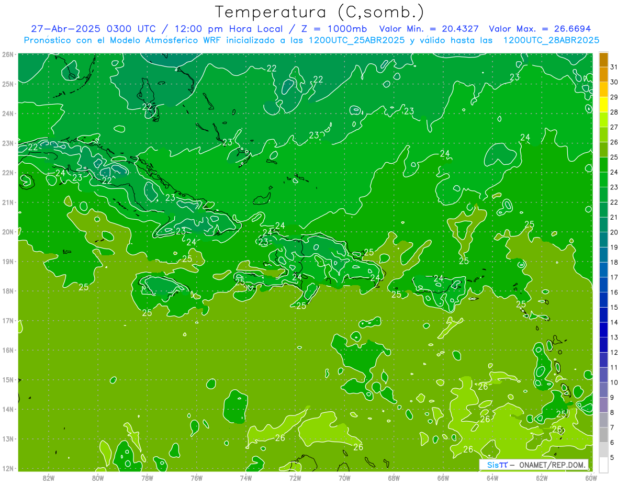
Task: Click the "1200UTC_25ABR2025" initialization time text
Action: coord(357,40)
